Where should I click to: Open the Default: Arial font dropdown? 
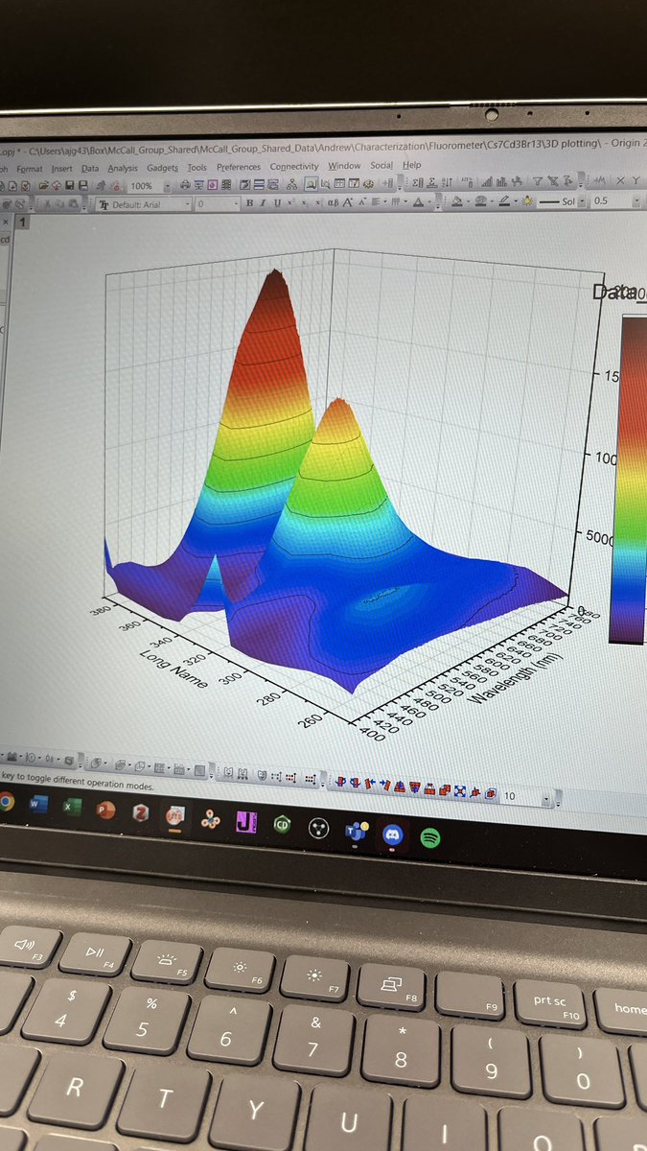(187, 204)
